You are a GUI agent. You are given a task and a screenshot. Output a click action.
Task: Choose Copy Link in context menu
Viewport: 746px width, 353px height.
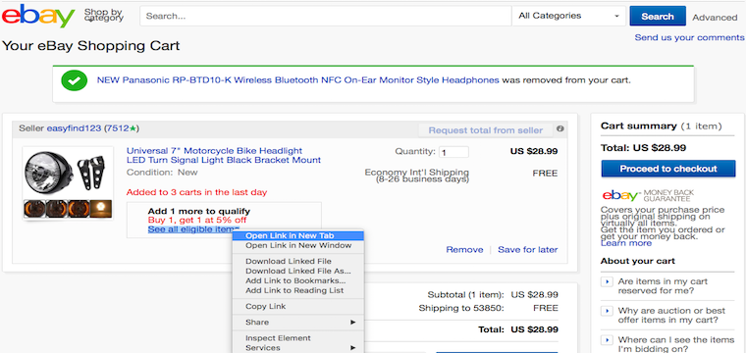click(265, 307)
